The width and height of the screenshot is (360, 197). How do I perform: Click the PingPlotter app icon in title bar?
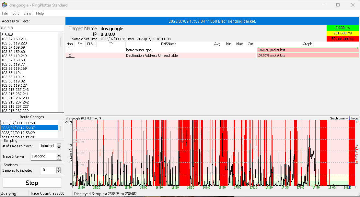(4, 5)
